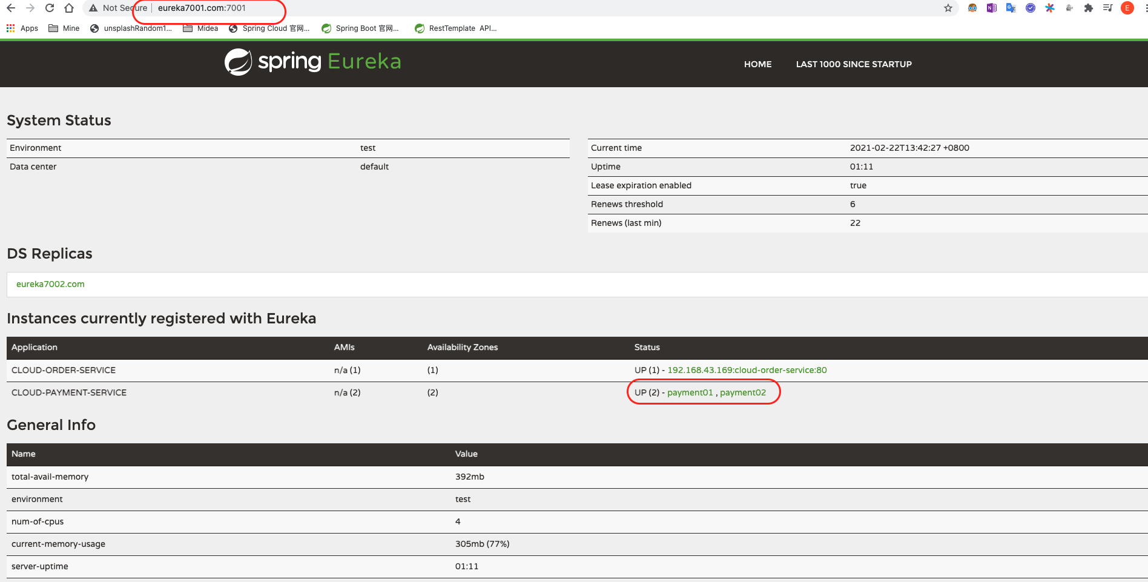Viewport: 1148px width, 582px height.
Task: Click the Not Secure warning indicator
Action: click(x=118, y=8)
